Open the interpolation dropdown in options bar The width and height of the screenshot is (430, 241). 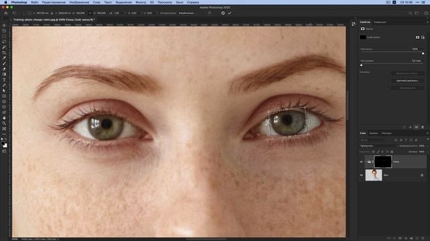pyautogui.click(x=187, y=13)
